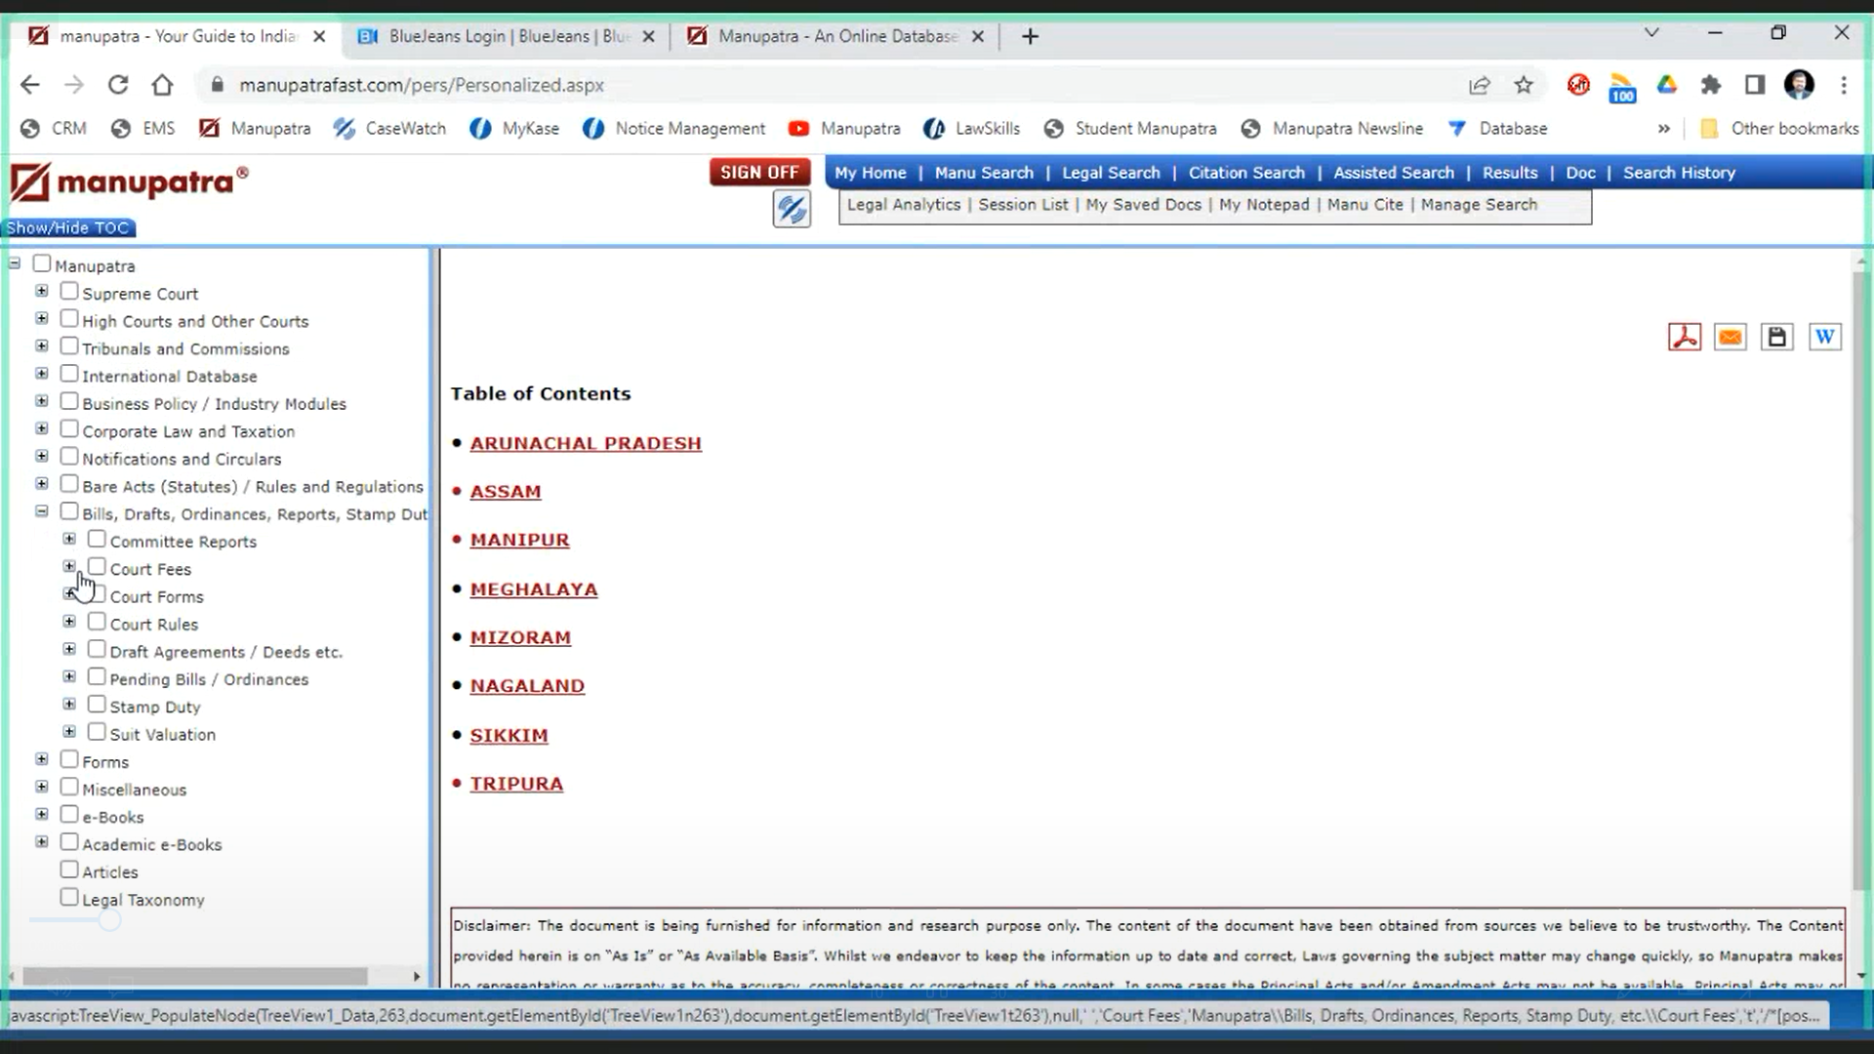Open the Chrome three-dot menu
This screenshot has height=1054, width=1874.
[x=1843, y=85]
